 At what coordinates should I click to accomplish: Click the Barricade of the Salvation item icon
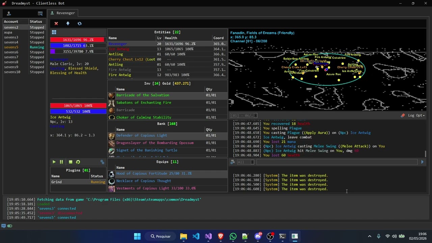(111, 96)
